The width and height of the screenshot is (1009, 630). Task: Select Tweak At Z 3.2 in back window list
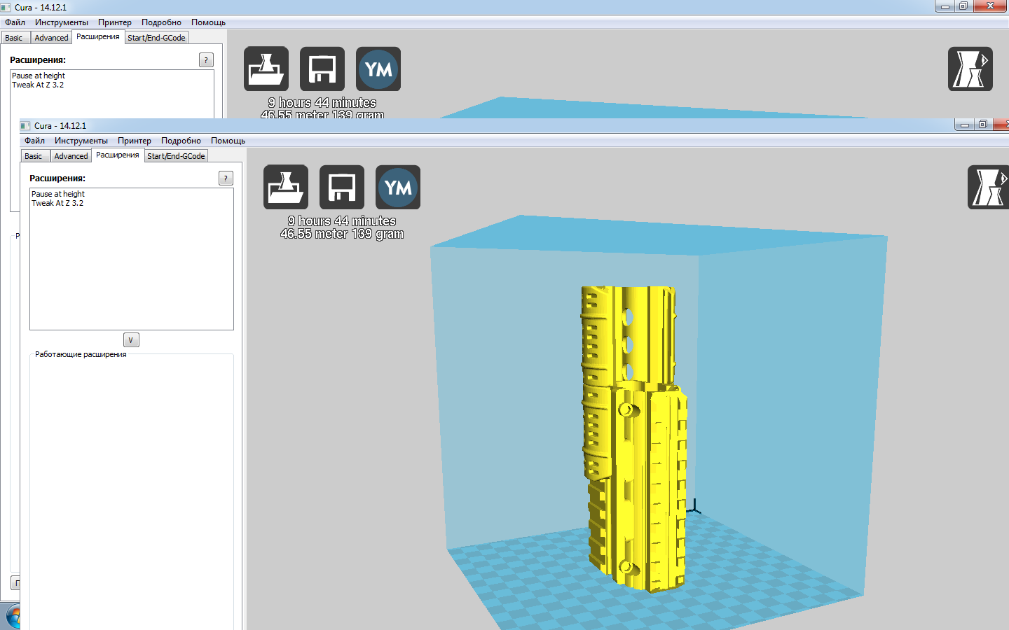[x=38, y=85]
